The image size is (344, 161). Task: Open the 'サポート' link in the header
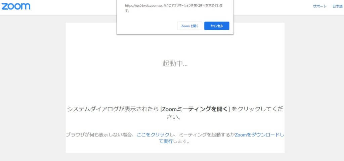coord(319,6)
